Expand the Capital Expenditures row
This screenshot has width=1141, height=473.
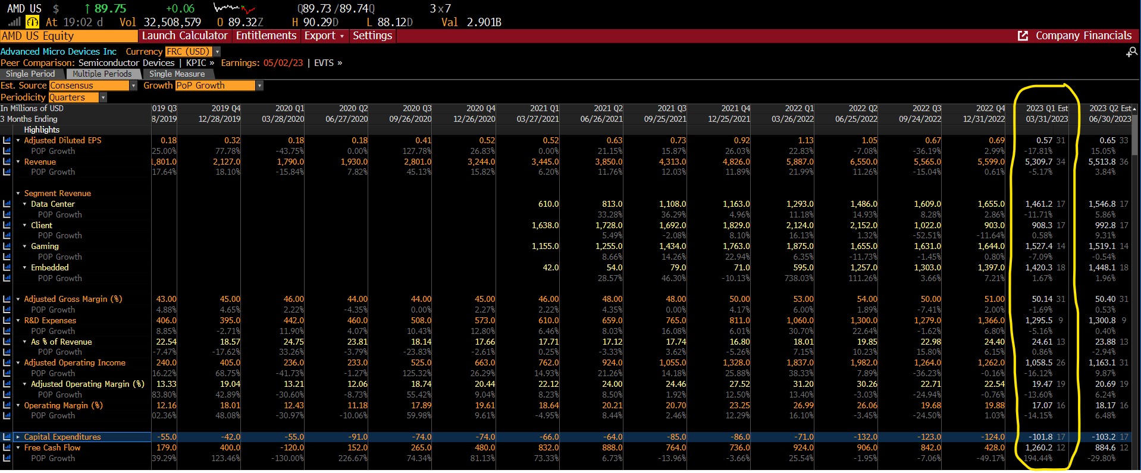point(18,437)
